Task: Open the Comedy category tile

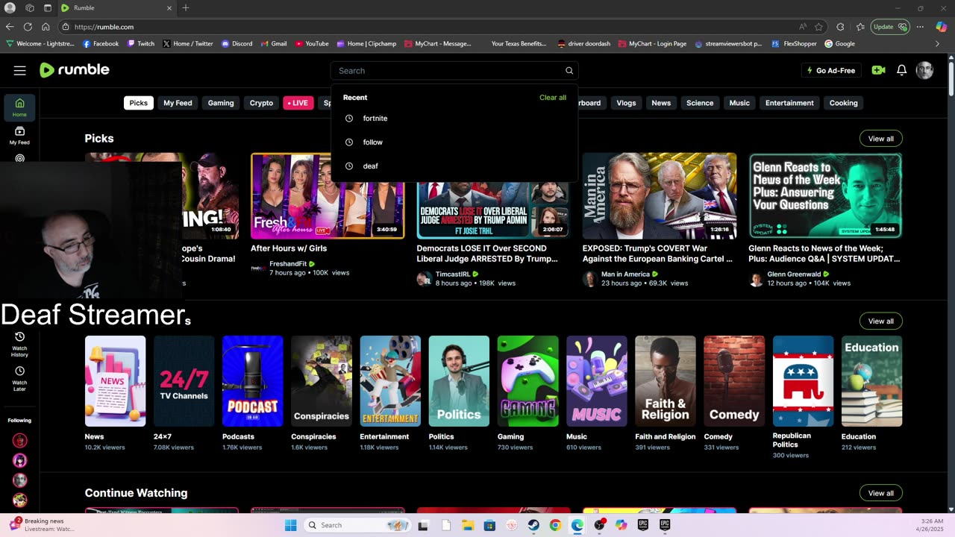Action: point(734,381)
